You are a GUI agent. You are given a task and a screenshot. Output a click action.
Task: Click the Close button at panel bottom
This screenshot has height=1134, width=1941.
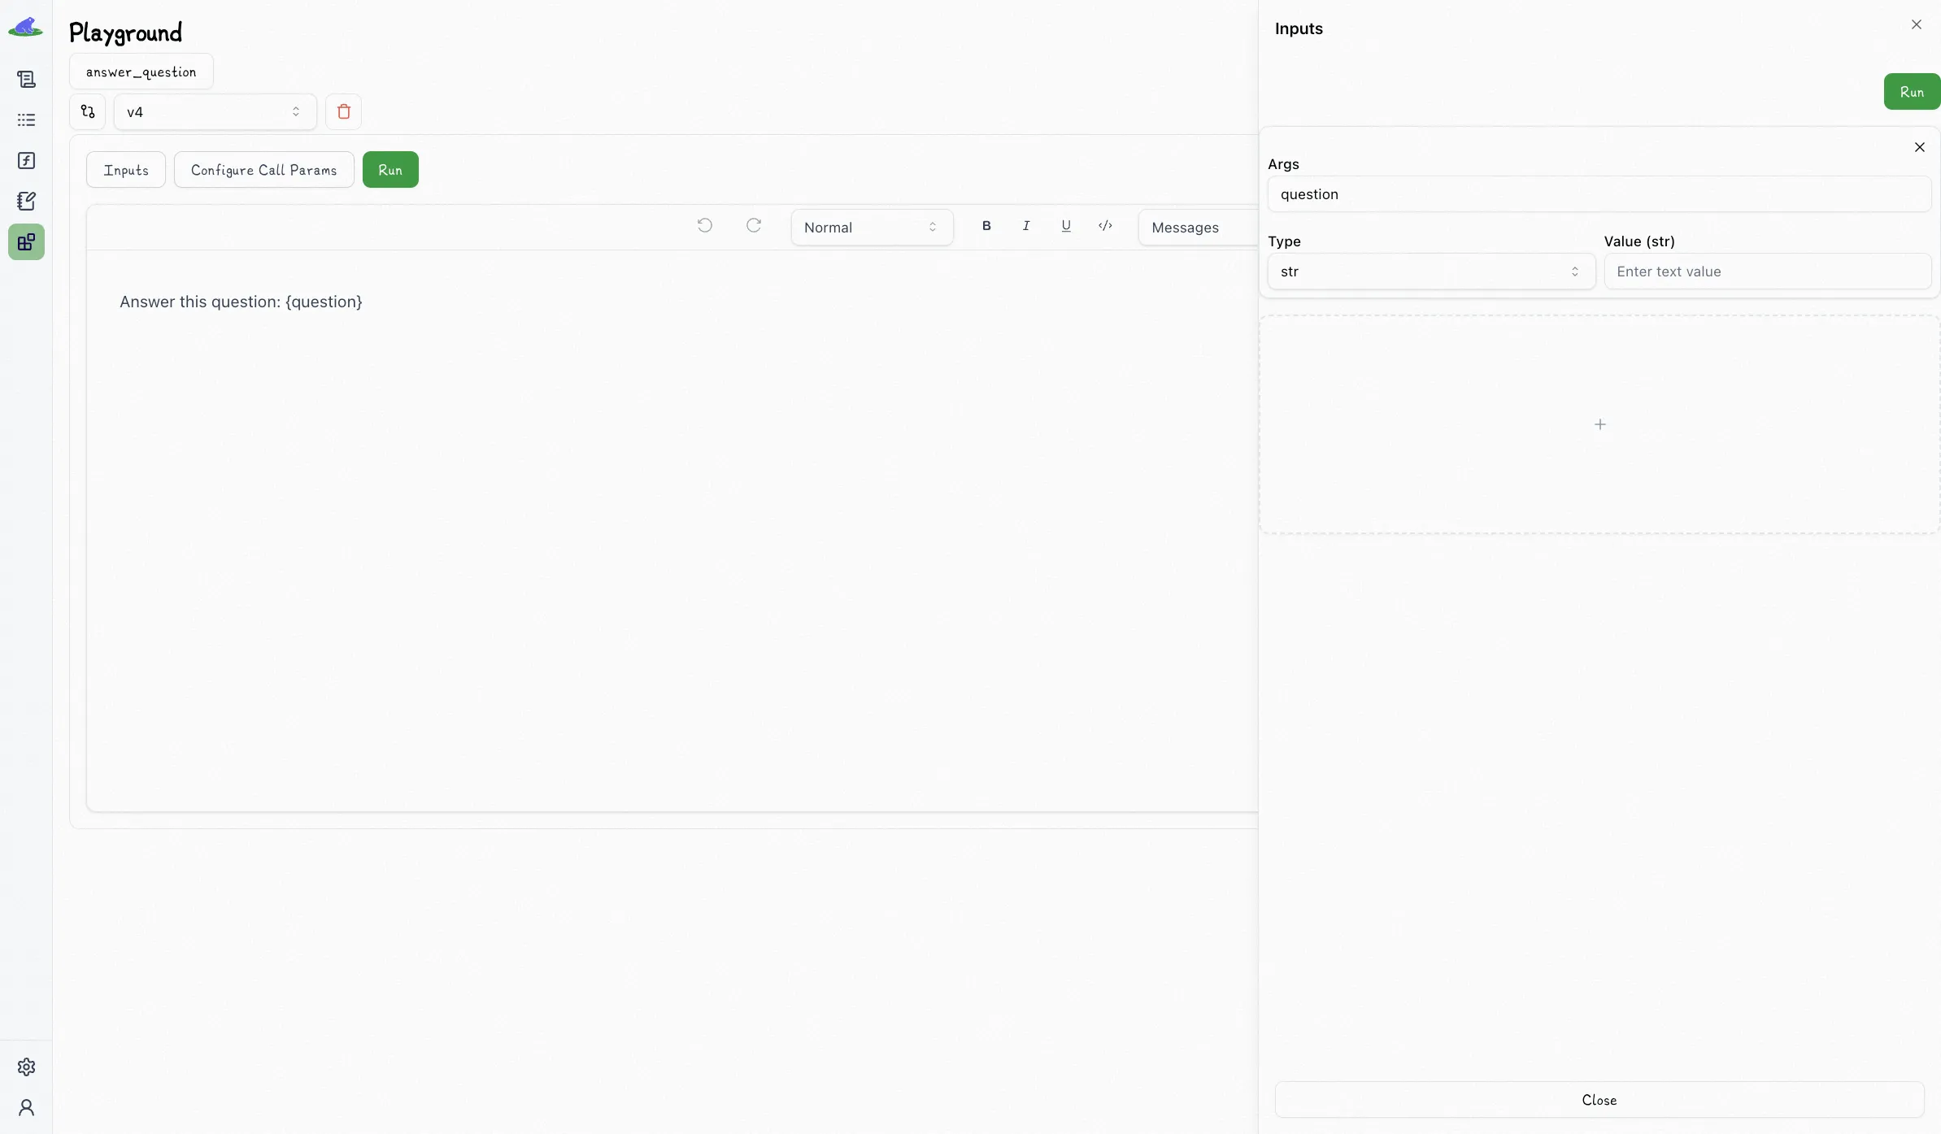1599,1100
